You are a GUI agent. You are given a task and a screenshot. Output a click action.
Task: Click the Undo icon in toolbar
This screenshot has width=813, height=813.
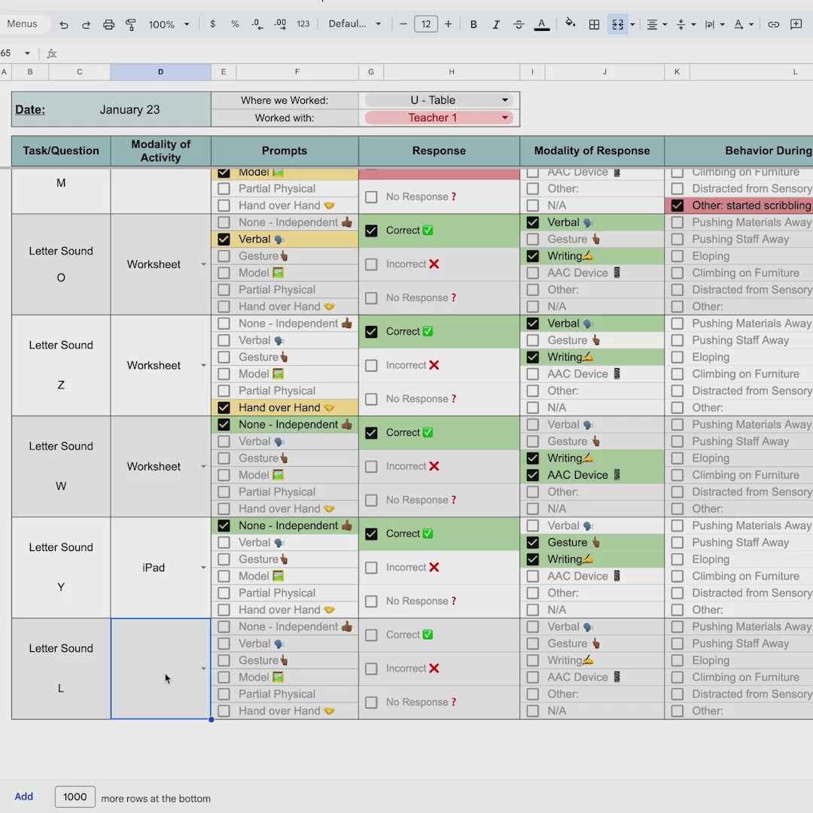(x=64, y=25)
